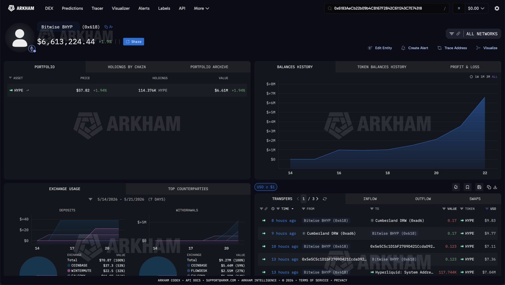The height and width of the screenshot is (285, 505).
Task: Open Tracer from the top nav
Action: tap(97, 8)
